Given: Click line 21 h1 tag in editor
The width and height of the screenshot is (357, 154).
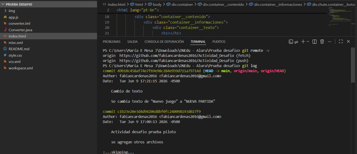Looking at the screenshot, I should (171, 33).
